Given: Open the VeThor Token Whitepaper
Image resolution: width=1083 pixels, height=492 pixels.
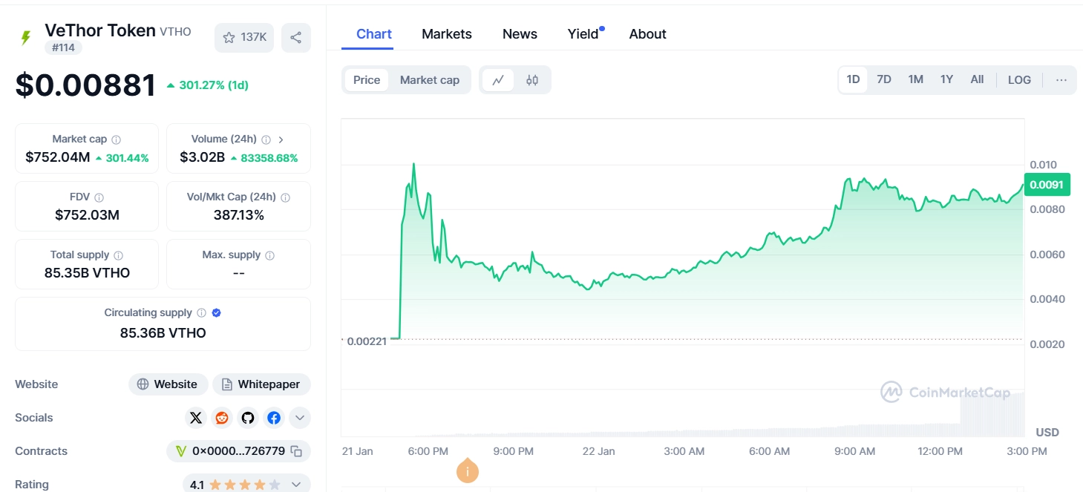Looking at the screenshot, I should [x=261, y=384].
